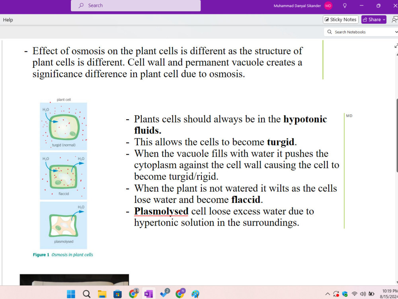Click the Search box in the title bar
398x299 pixels.
pos(136,6)
